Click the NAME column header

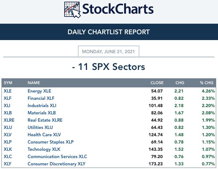(34, 83)
